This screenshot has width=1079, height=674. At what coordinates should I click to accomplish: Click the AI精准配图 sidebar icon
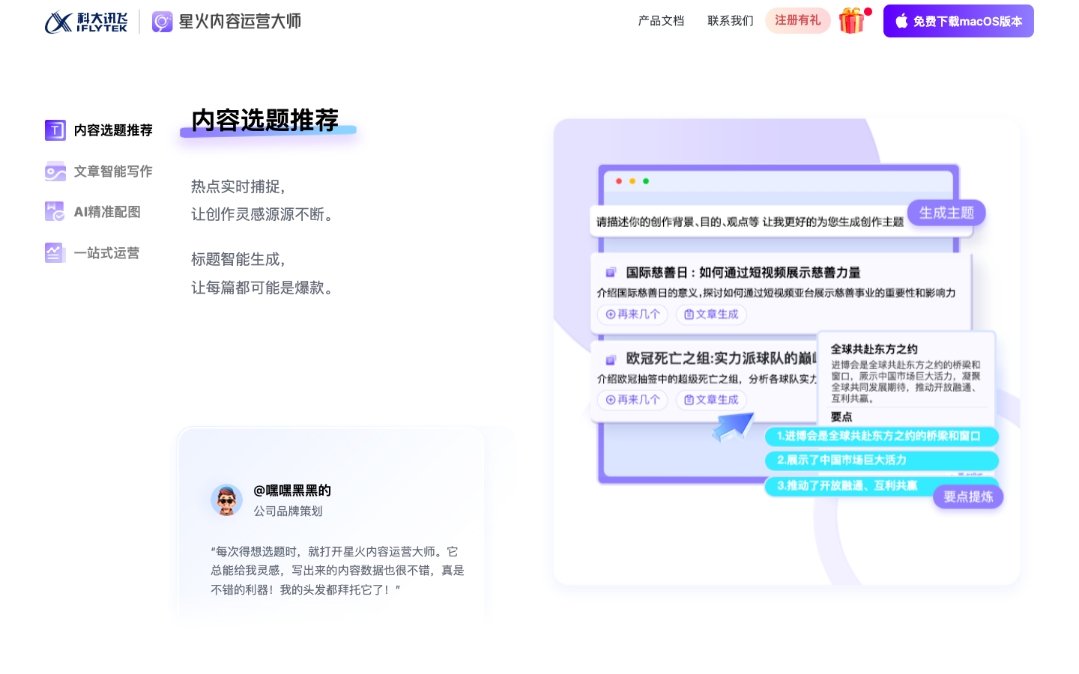[x=55, y=212]
